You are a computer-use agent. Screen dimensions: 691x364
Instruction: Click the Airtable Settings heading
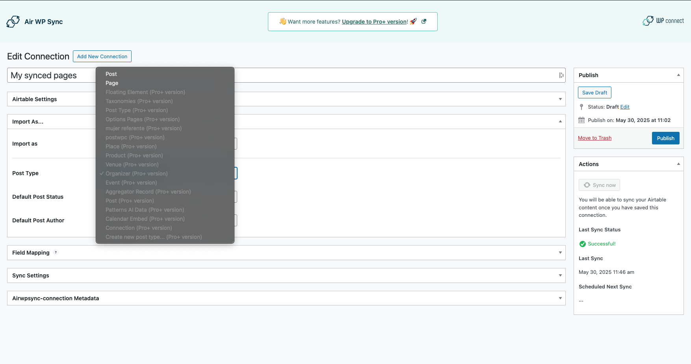(34, 99)
